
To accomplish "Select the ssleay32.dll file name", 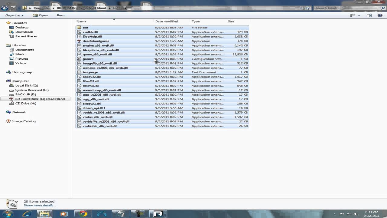I will 92,104.
